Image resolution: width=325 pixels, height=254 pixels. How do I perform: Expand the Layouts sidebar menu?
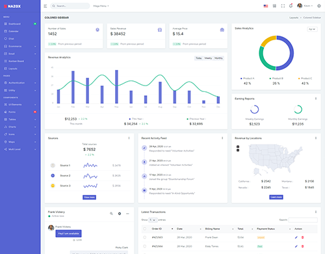coord(20,69)
